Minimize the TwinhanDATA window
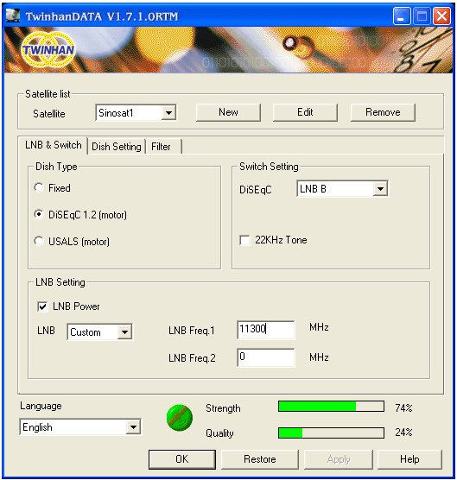457x480 pixels. point(402,16)
